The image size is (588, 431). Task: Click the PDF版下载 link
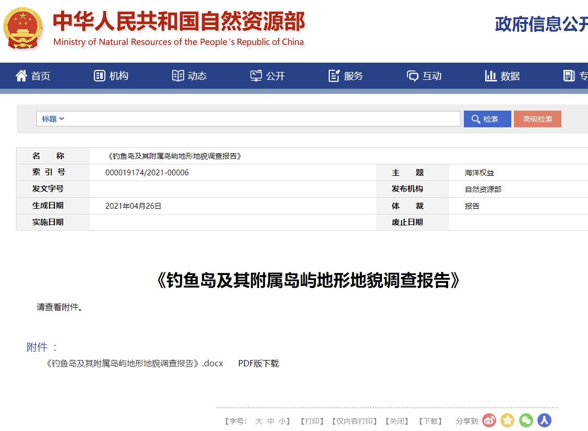pos(258,363)
